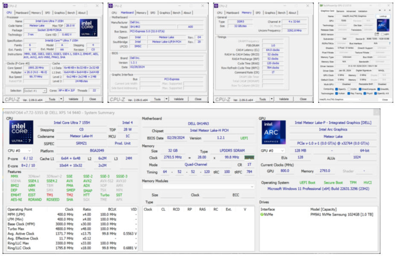Click the Quad-Channel mode value
395x256 pixels.
[196, 164]
